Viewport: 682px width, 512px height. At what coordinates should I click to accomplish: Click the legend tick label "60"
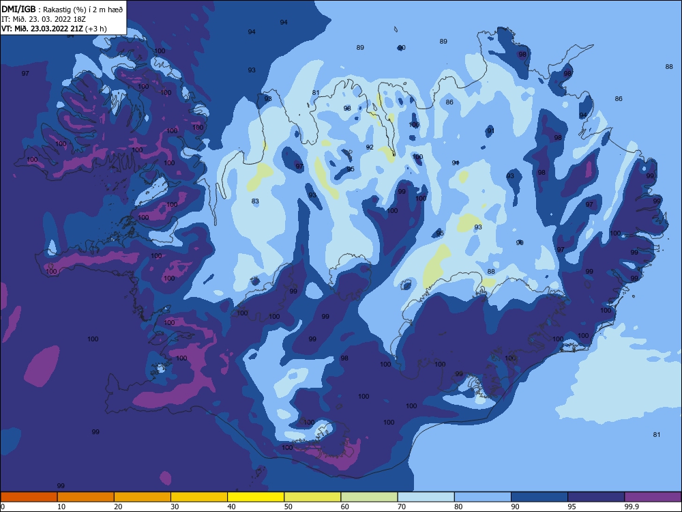(345, 507)
